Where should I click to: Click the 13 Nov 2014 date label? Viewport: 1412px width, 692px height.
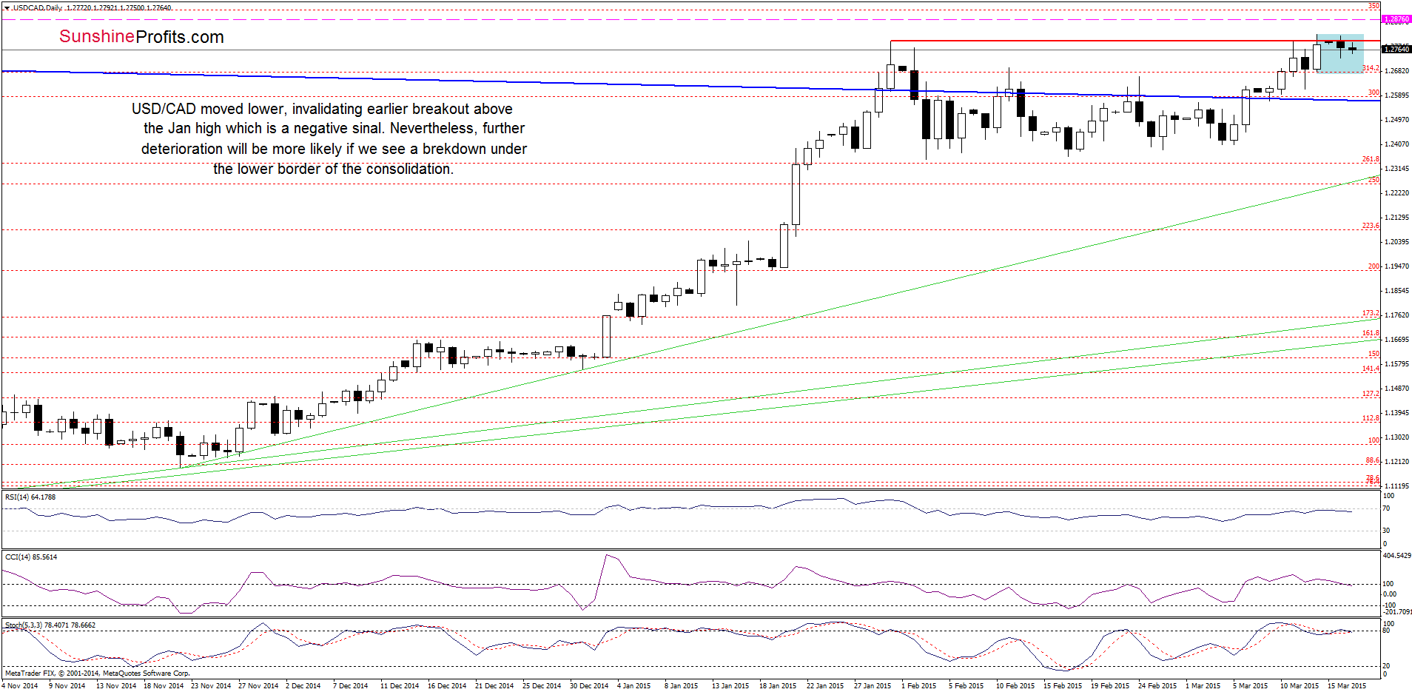pos(116,685)
